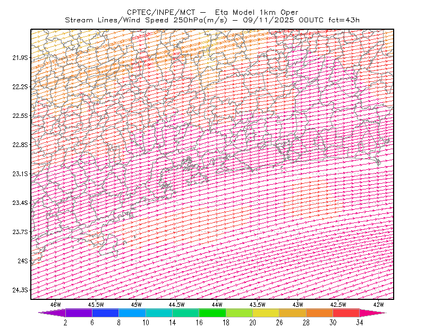Image resolution: width=425 pixels, height=328 pixels.
Task: Click the red swatch between 30 and 34
Action: [x=346, y=313]
